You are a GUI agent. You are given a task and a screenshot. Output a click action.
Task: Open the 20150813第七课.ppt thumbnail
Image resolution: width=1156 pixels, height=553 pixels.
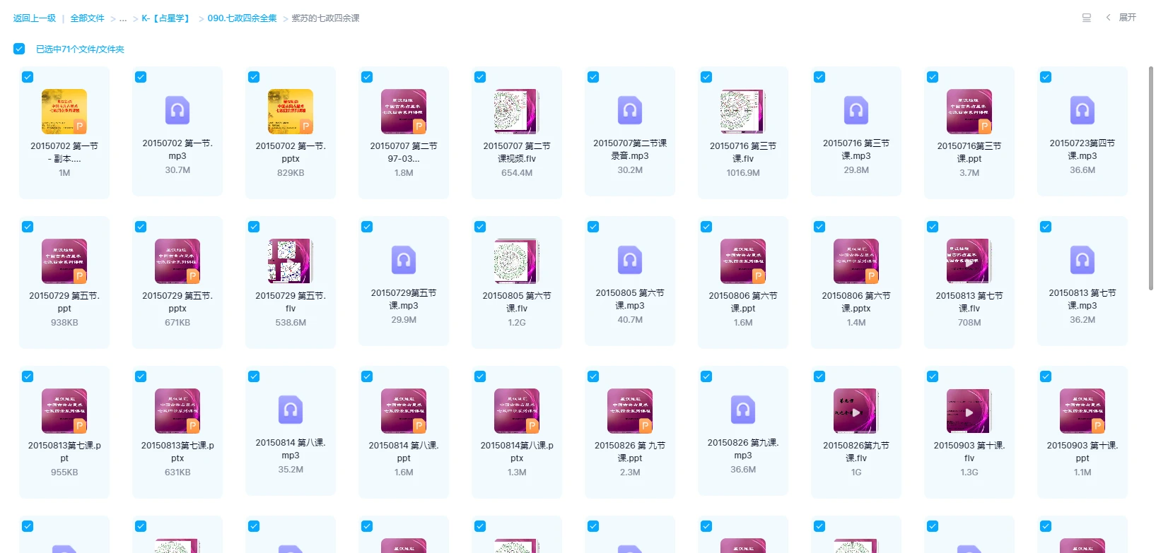(64, 411)
